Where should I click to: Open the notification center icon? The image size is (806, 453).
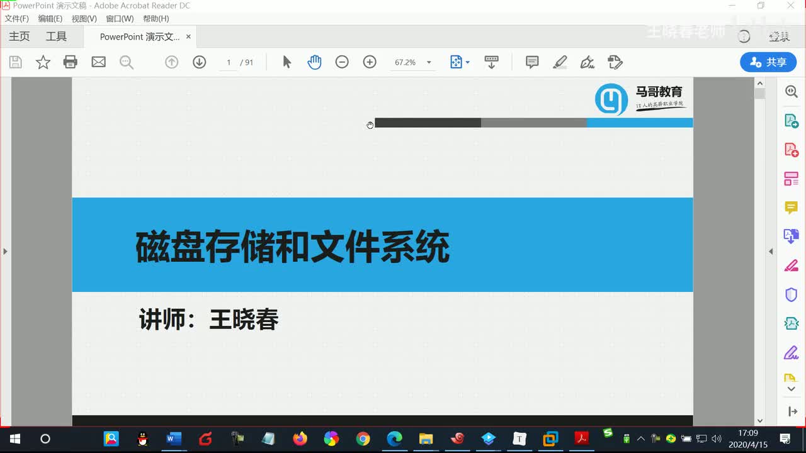tap(785, 439)
